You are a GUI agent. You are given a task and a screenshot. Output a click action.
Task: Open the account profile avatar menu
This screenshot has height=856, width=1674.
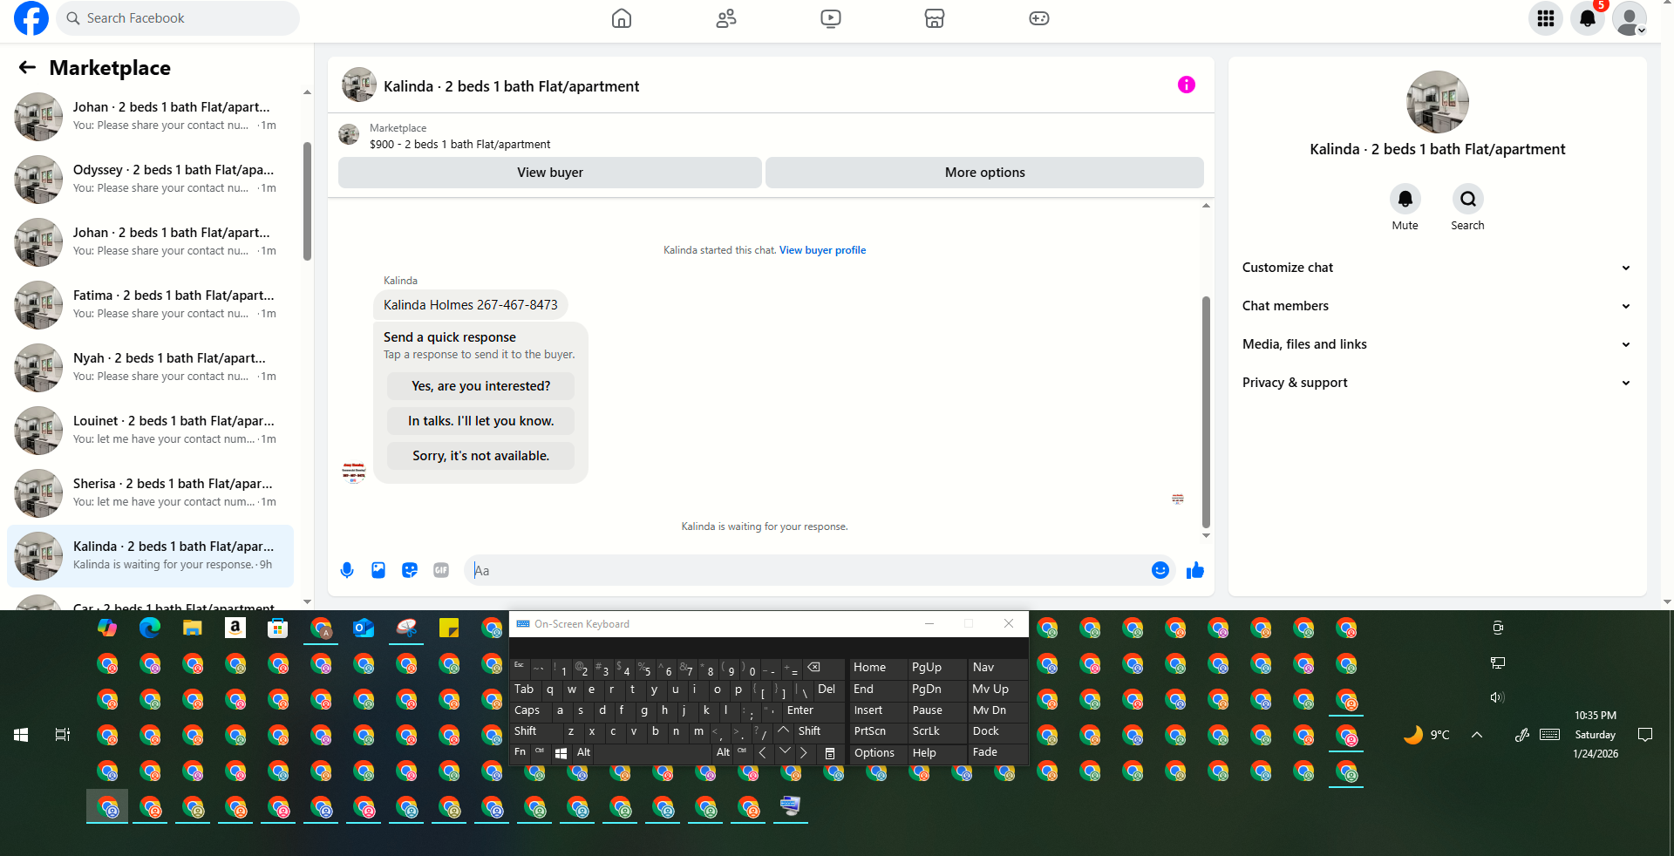coord(1630,18)
